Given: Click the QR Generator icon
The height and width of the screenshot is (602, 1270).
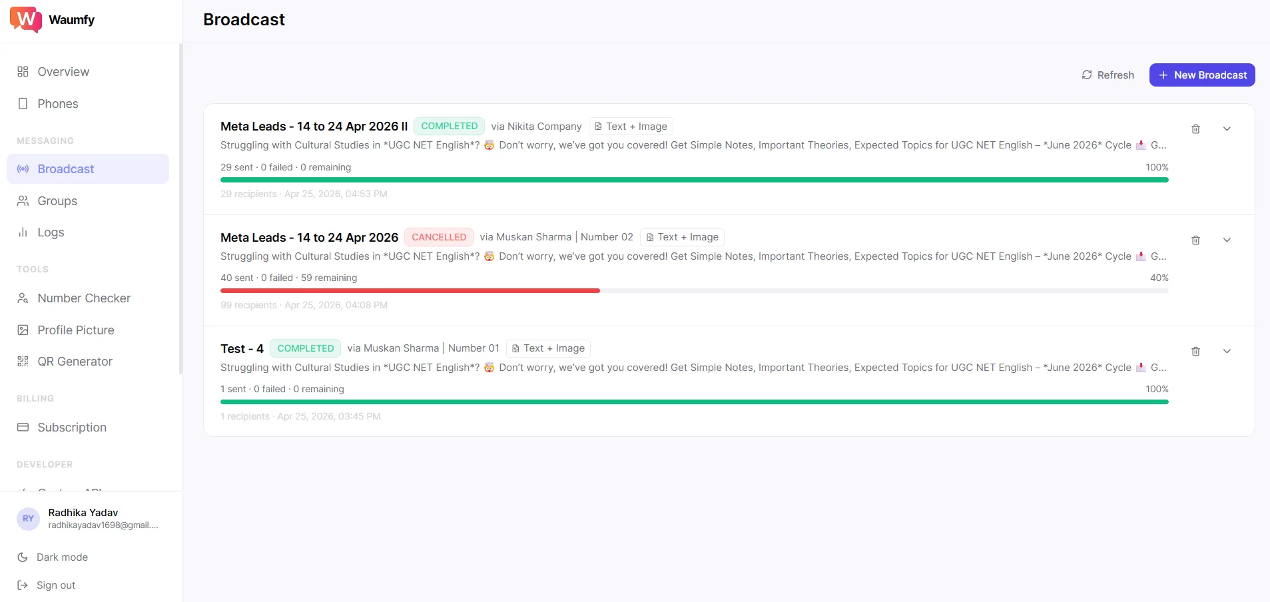Looking at the screenshot, I should [23, 362].
